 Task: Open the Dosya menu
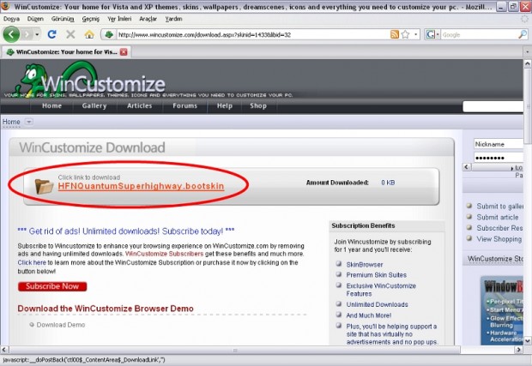click(x=11, y=19)
